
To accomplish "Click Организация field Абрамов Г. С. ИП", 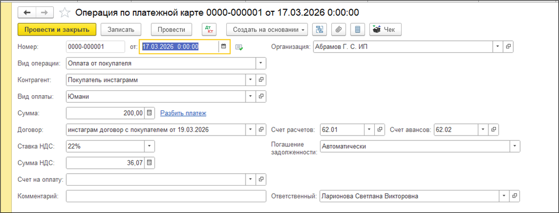I will pos(403,47).
